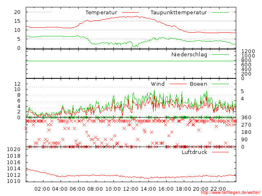Click the wind direction axis value 360
The image size is (262, 196).
point(246,118)
